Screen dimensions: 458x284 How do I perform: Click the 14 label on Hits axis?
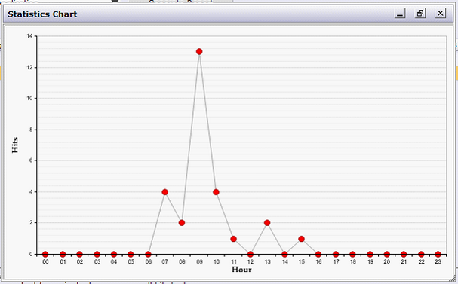tap(29, 36)
